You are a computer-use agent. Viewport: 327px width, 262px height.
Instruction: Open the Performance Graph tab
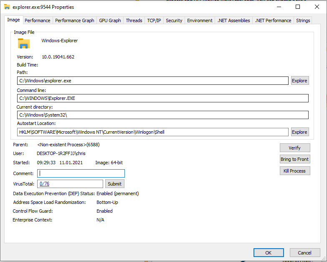(x=75, y=20)
